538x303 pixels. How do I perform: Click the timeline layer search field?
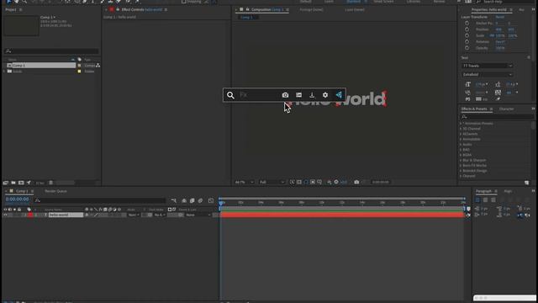click(99, 200)
